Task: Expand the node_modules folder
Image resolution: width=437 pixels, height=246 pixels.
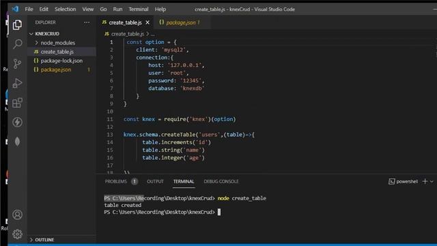Action: [x=36, y=42]
